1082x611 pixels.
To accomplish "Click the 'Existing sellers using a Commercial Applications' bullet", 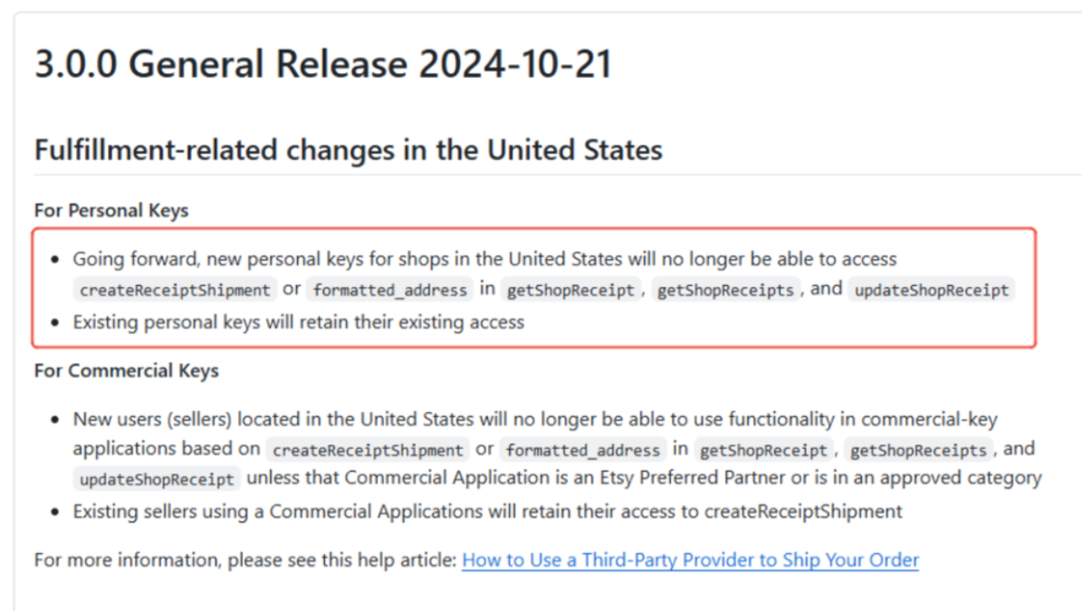I will point(487,511).
